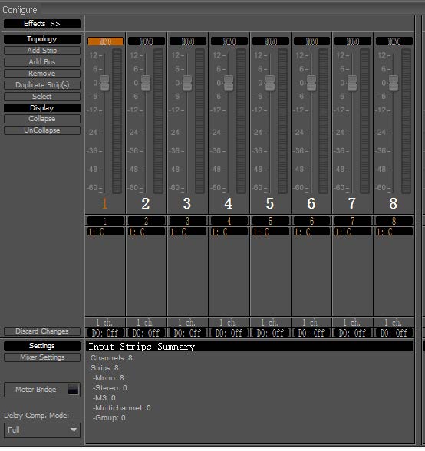The image size is (425, 451).
Task: Open the Delay Comp. Mode dropdown showing Full
Action: point(42,430)
